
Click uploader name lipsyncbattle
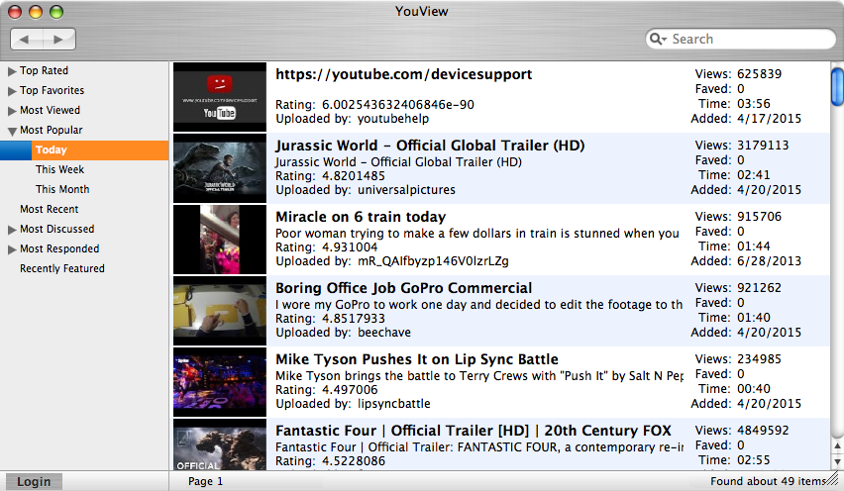pyautogui.click(x=394, y=404)
